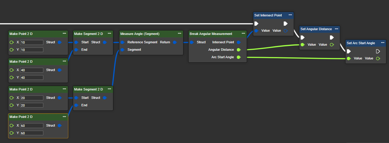Click the Intersect Point output pin
This screenshot has height=143, width=389.
point(238,42)
